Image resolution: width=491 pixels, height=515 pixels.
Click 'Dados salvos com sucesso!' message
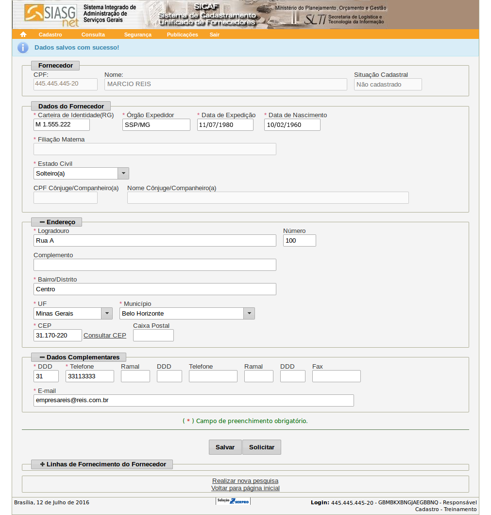pyautogui.click(x=77, y=48)
